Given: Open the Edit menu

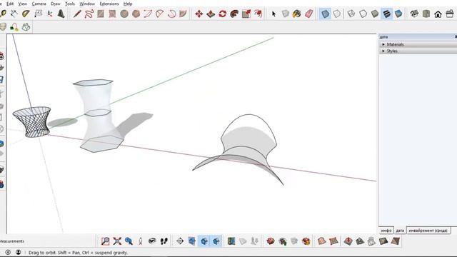Looking at the screenshot, I should (10, 4).
